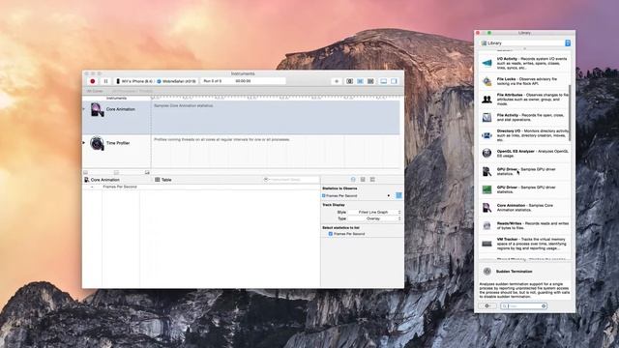Select the File Activity library instrument
Image resolution: width=619 pixels, height=348 pixels.
coord(524,117)
